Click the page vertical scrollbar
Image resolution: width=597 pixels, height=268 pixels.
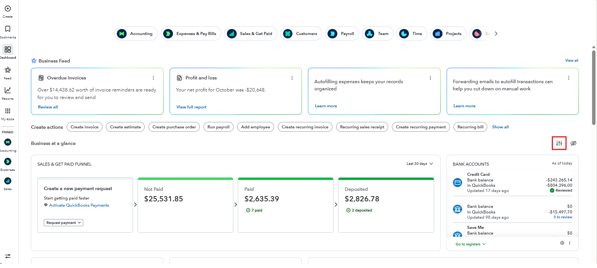(594, 87)
